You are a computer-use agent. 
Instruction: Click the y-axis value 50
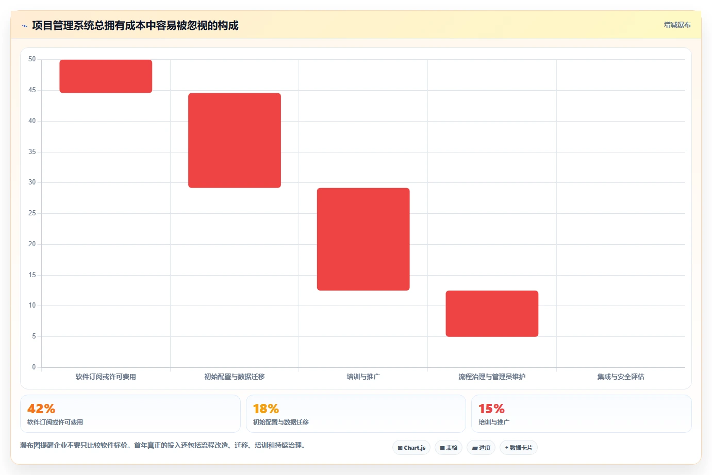pos(32,59)
